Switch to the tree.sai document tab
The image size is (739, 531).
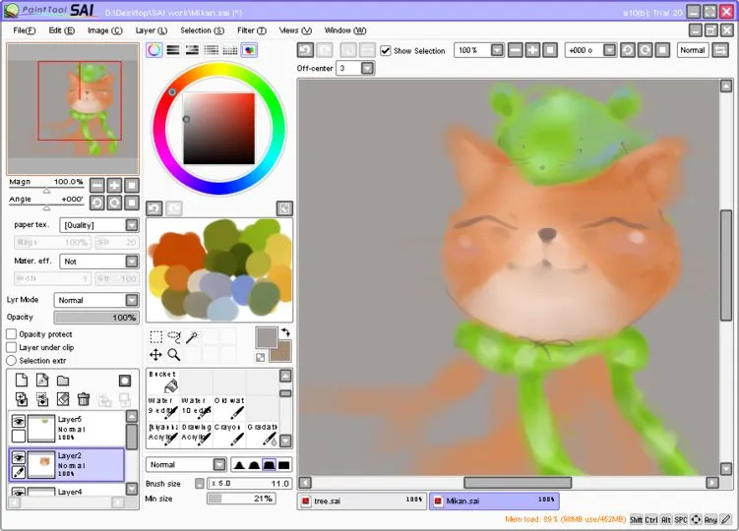(x=361, y=501)
